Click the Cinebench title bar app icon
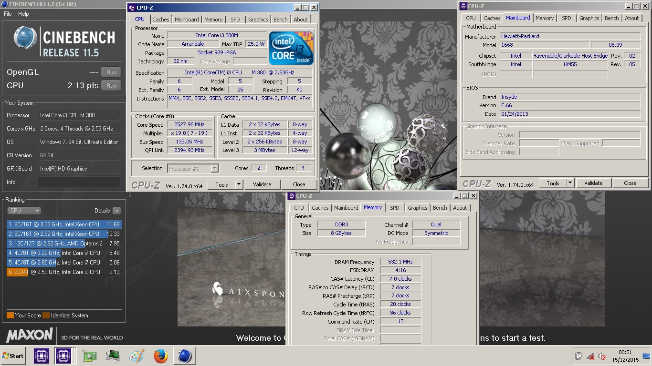This screenshot has height=366, width=652. click(x=5, y=4)
